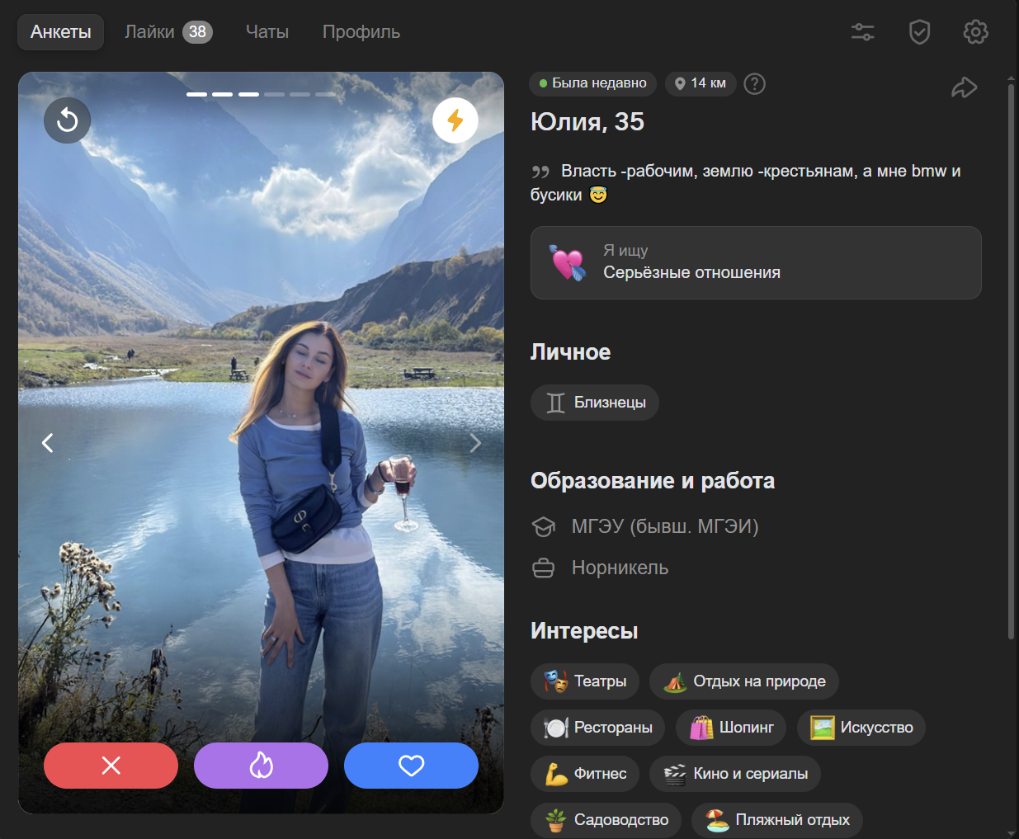Show the previous photo
Image resolution: width=1019 pixels, height=839 pixels.
point(48,443)
